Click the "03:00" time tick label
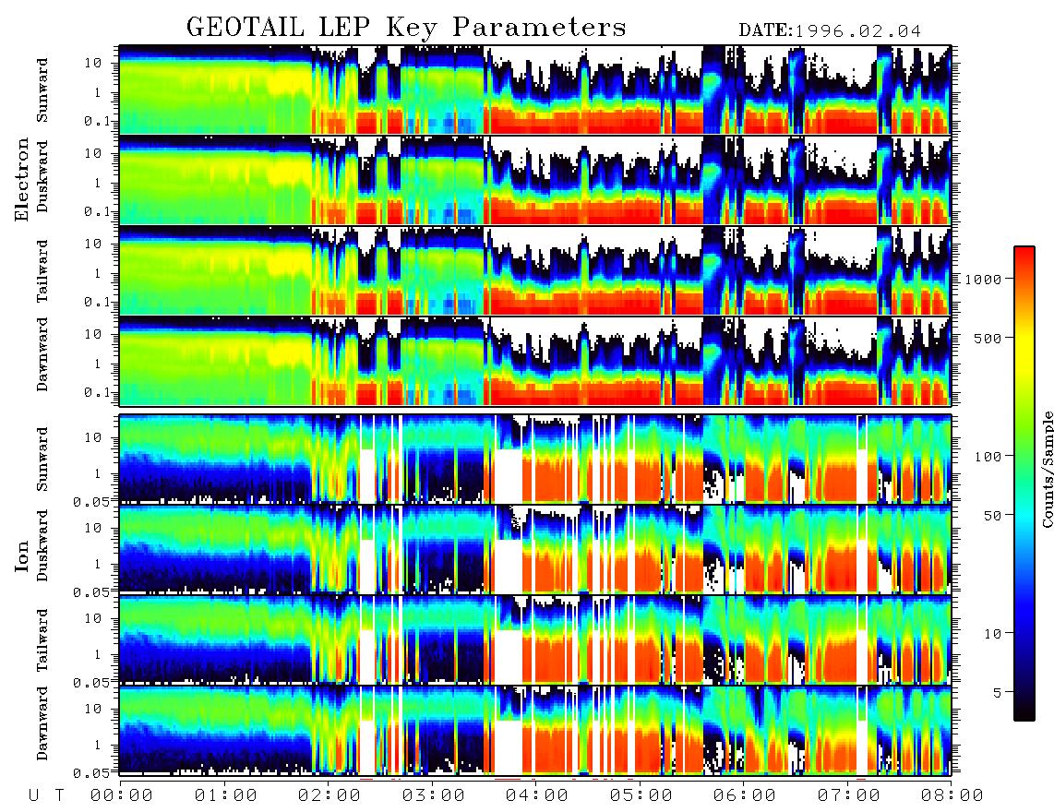Viewport: 1054px width, 812px height. 434,796
